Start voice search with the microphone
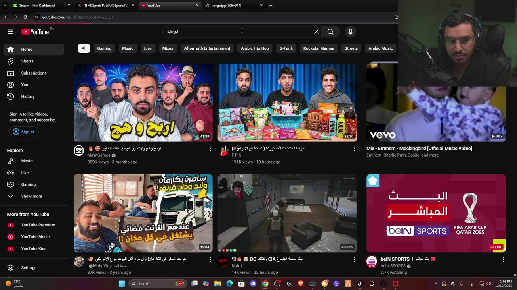The width and height of the screenshot is (517, 290). click(351, 32)
